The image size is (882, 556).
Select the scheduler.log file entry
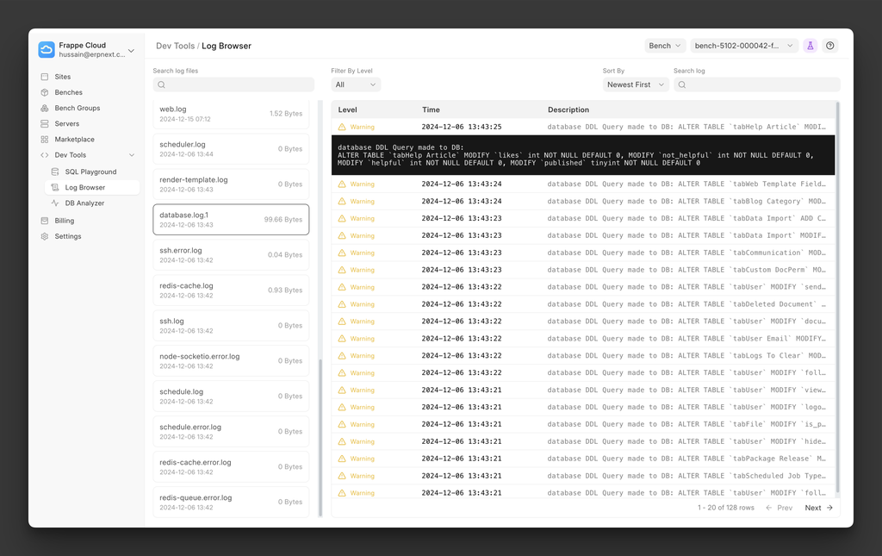(231, 149)
